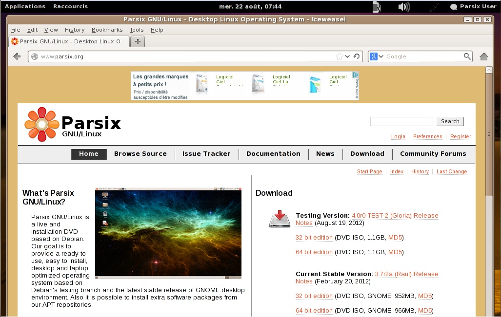This screenshot has height=317, width=501.
Task: Click the network status icon in panel
Action: (x=434, y=7)
